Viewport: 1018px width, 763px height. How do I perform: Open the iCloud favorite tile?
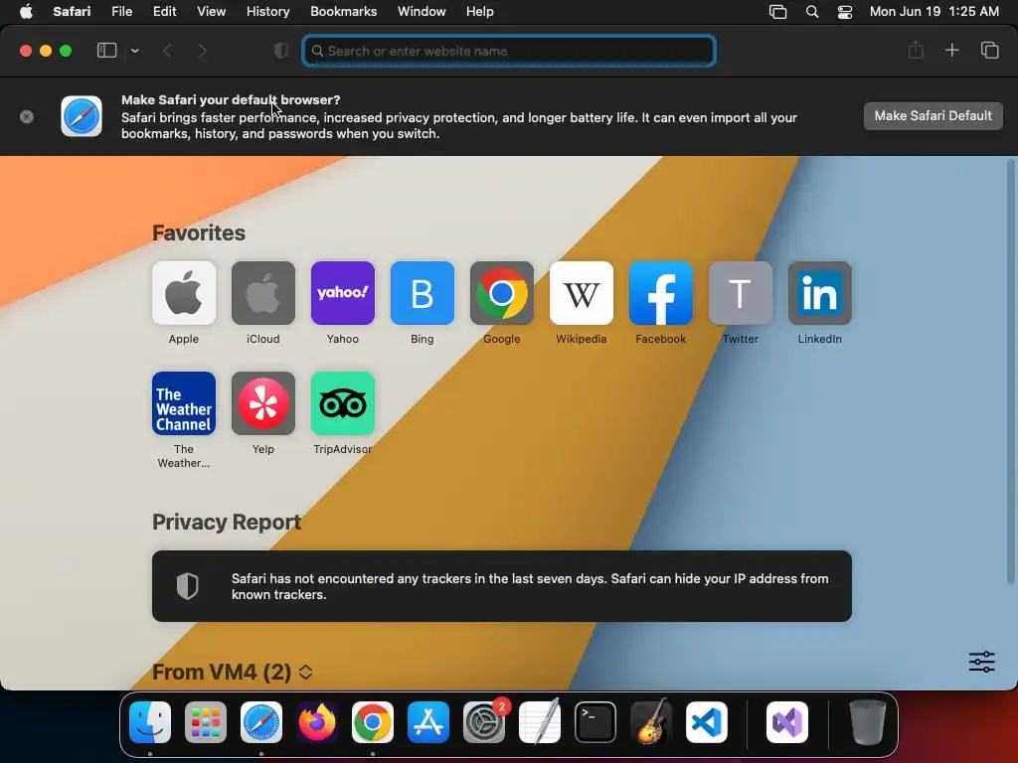(262, 293)
